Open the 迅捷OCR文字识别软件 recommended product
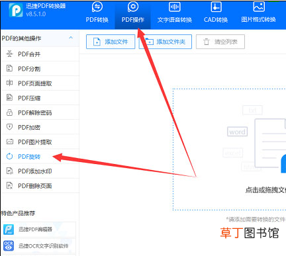286x256 pixels. pyautogui.click(x=39, y=245)
